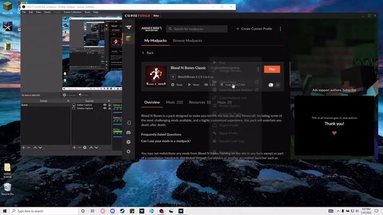The image size is (383, 215).
Task: Move scene up in OBS Scenes panel
Action: [35, 148]
